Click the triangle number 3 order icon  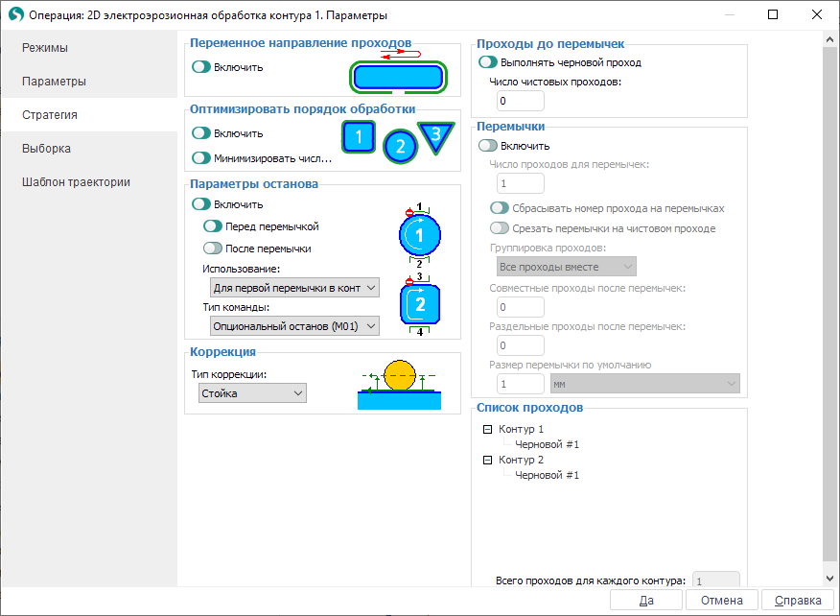[x=435, y=136]
